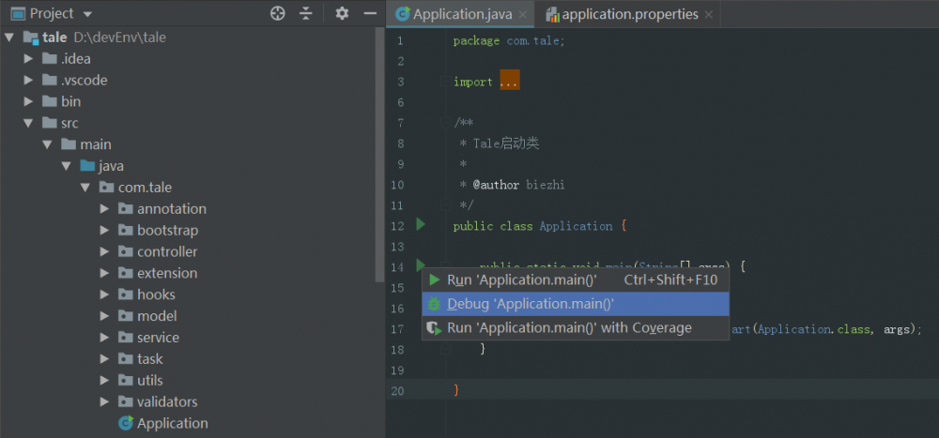Expand the .idea folder
Viewport: 939px width, 438px height.
29,59
